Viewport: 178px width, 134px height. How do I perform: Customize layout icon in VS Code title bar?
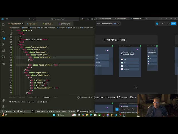88,19
